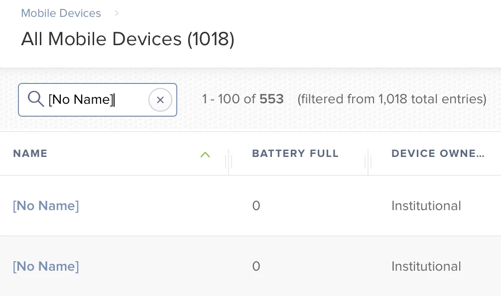Select the first row's battery value 0
Screen dimensions: 501x296
[256, 206]
